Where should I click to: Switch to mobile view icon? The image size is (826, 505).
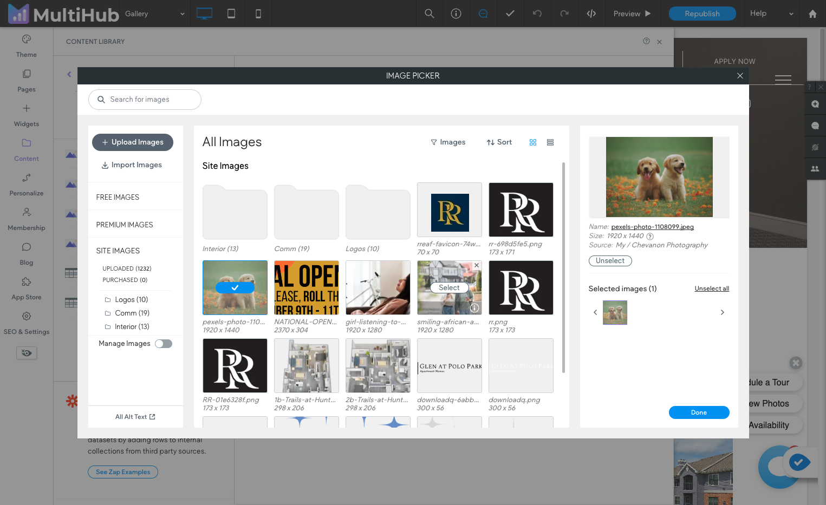tap(258, 14)
